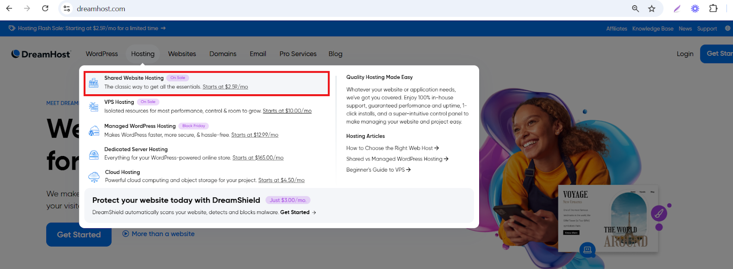Click the blue snowflake extension icon
The image size is (733, 269).
(695, 8)
